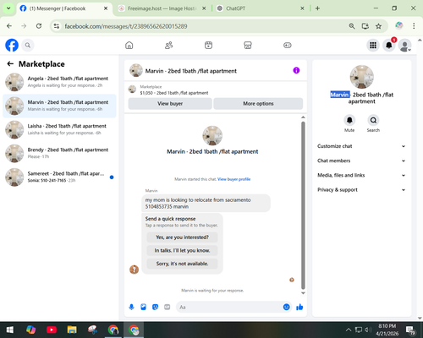Attach a file with the photo icon
Screen dimensions: 423x338
[143, 307]
